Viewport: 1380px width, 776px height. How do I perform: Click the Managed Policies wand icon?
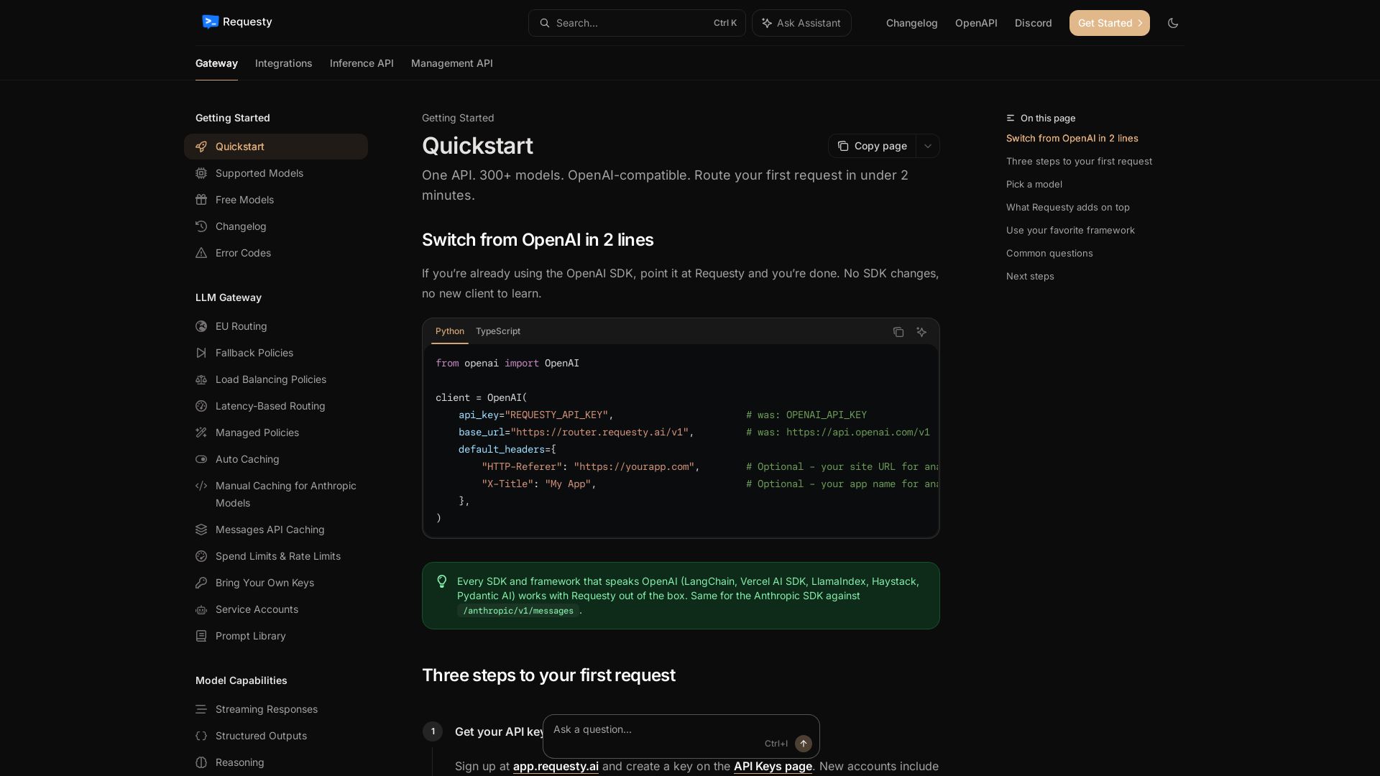[201, 433]
